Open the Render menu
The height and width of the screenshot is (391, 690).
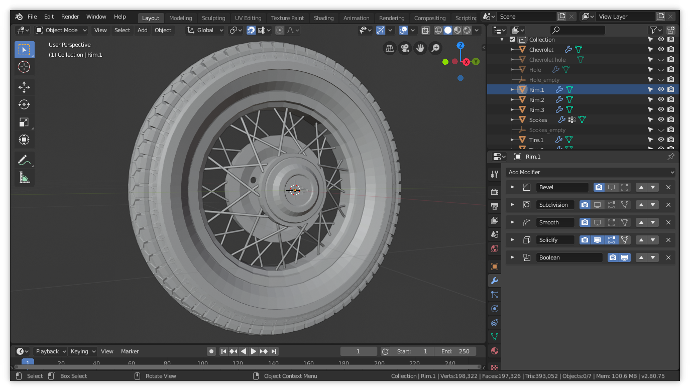click(70, 17)
